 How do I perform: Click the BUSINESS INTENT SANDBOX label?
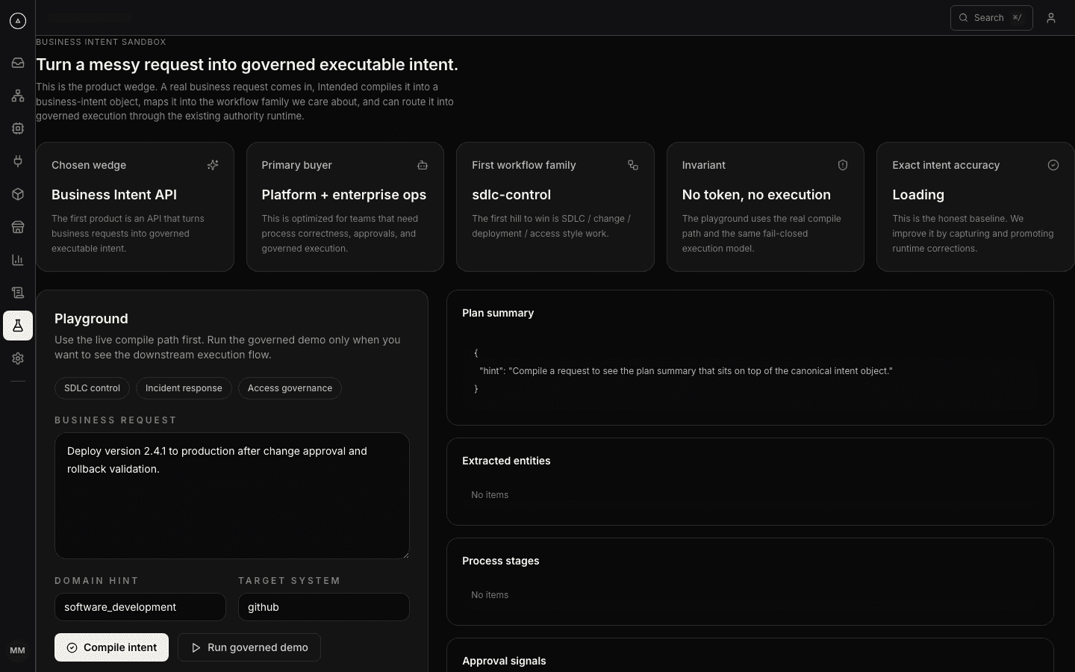click(x=101, y=43)
